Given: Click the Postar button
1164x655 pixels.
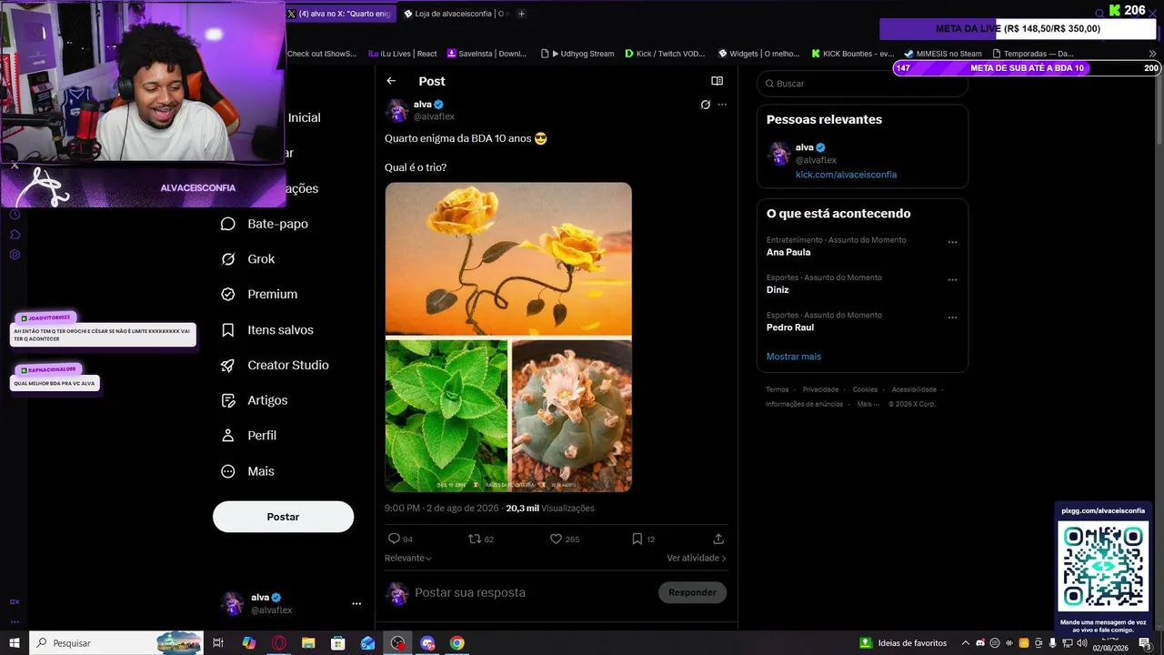Looking at the screenshot, I should click(x=283, y=517).
